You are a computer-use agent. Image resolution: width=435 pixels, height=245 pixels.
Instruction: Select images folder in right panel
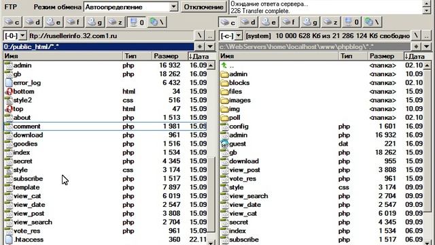click(x=321, y=100)
